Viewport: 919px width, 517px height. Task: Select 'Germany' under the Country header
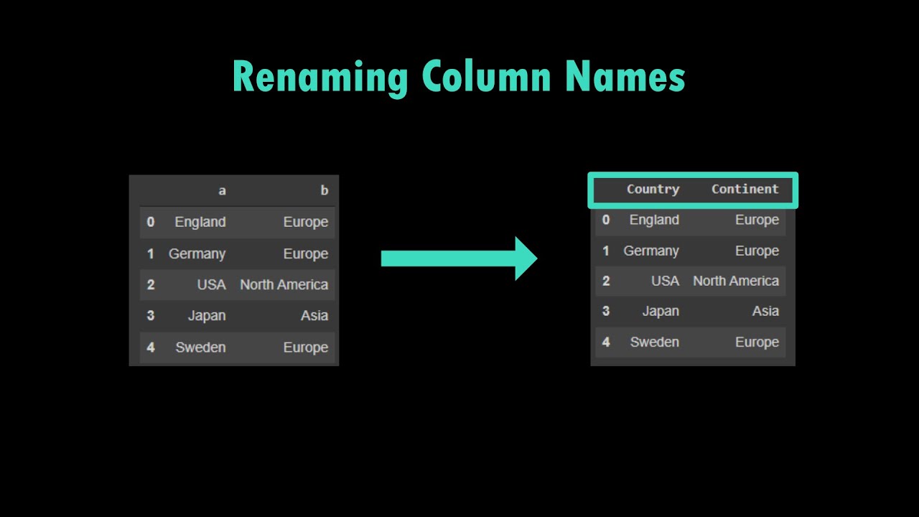(651, 251)
